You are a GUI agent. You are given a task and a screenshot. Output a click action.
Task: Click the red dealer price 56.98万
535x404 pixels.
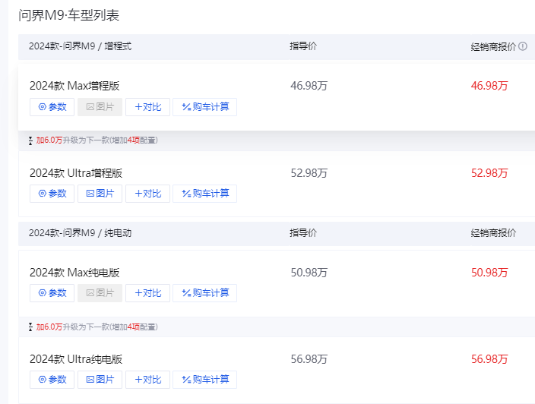pyautogui.click(x=489, y=359)
